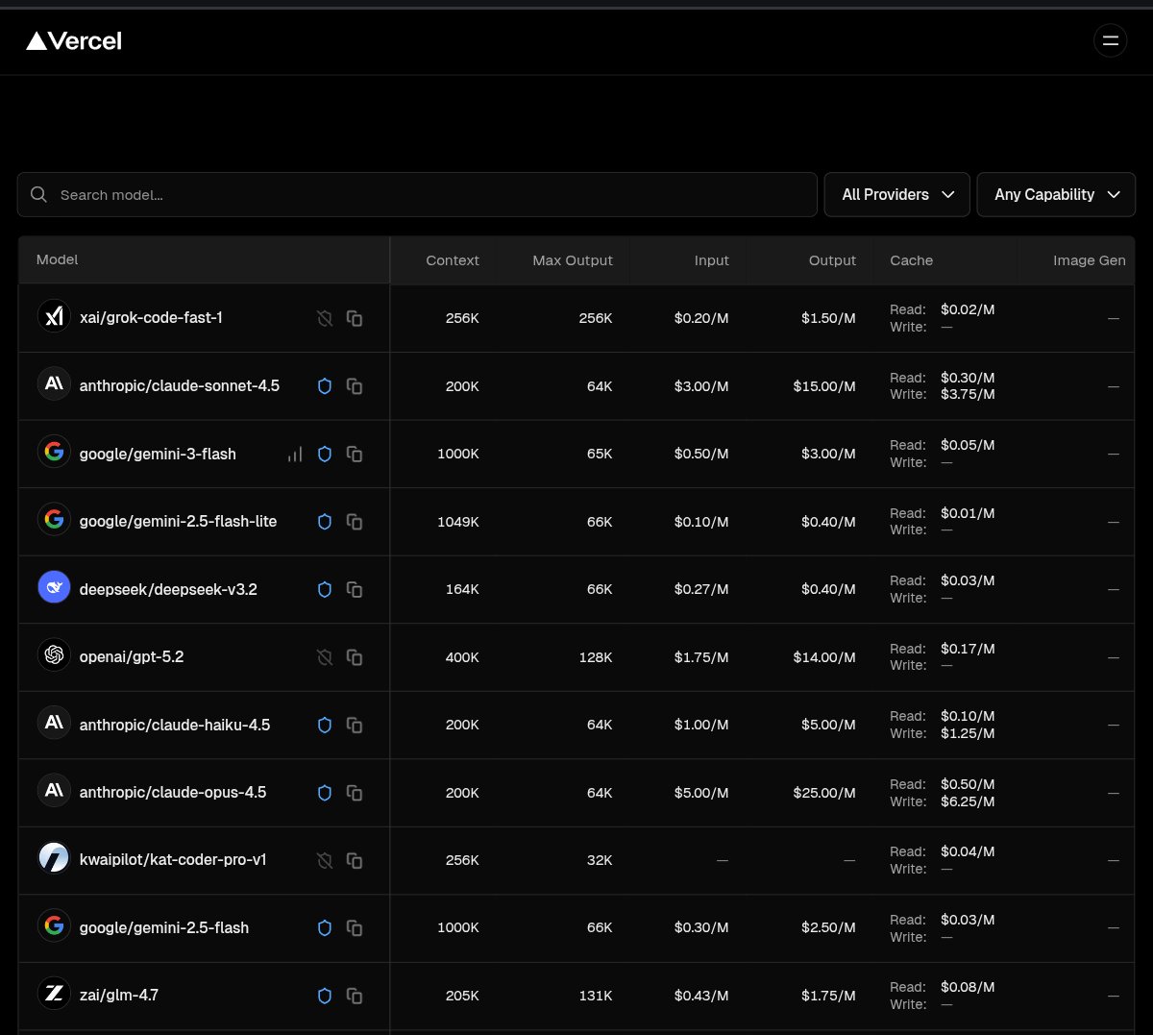The height and width of the screenshot is (1035, 1153).
Task: Click the shield icon for anthropic/claude-haiku-4.5
Action: click(x=325, y=725)
